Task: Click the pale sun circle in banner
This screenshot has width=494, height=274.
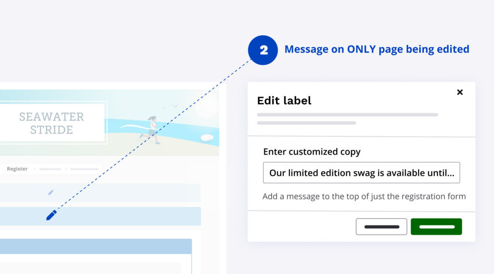Action: pyautogui.click(x=206, y=107)
